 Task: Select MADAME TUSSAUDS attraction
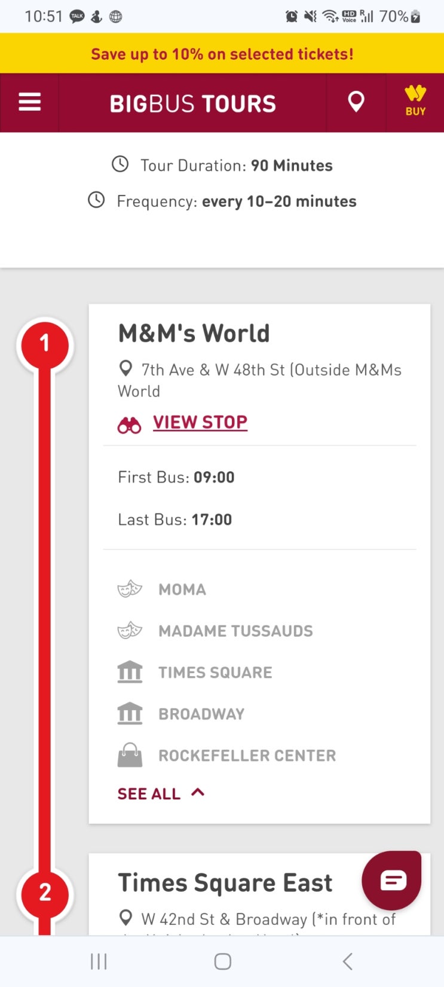(235, 631)
